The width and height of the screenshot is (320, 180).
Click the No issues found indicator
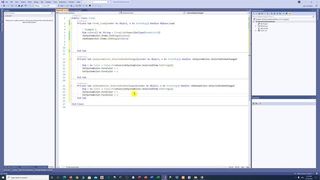pos(72,167)
